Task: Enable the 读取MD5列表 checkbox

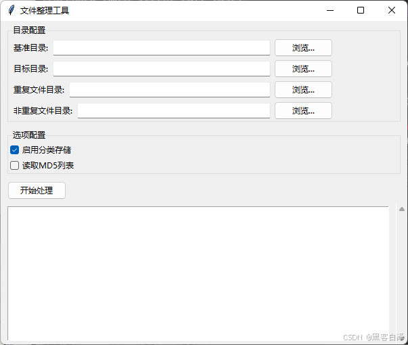Action: pyautogui.click(x=15, y=166)
